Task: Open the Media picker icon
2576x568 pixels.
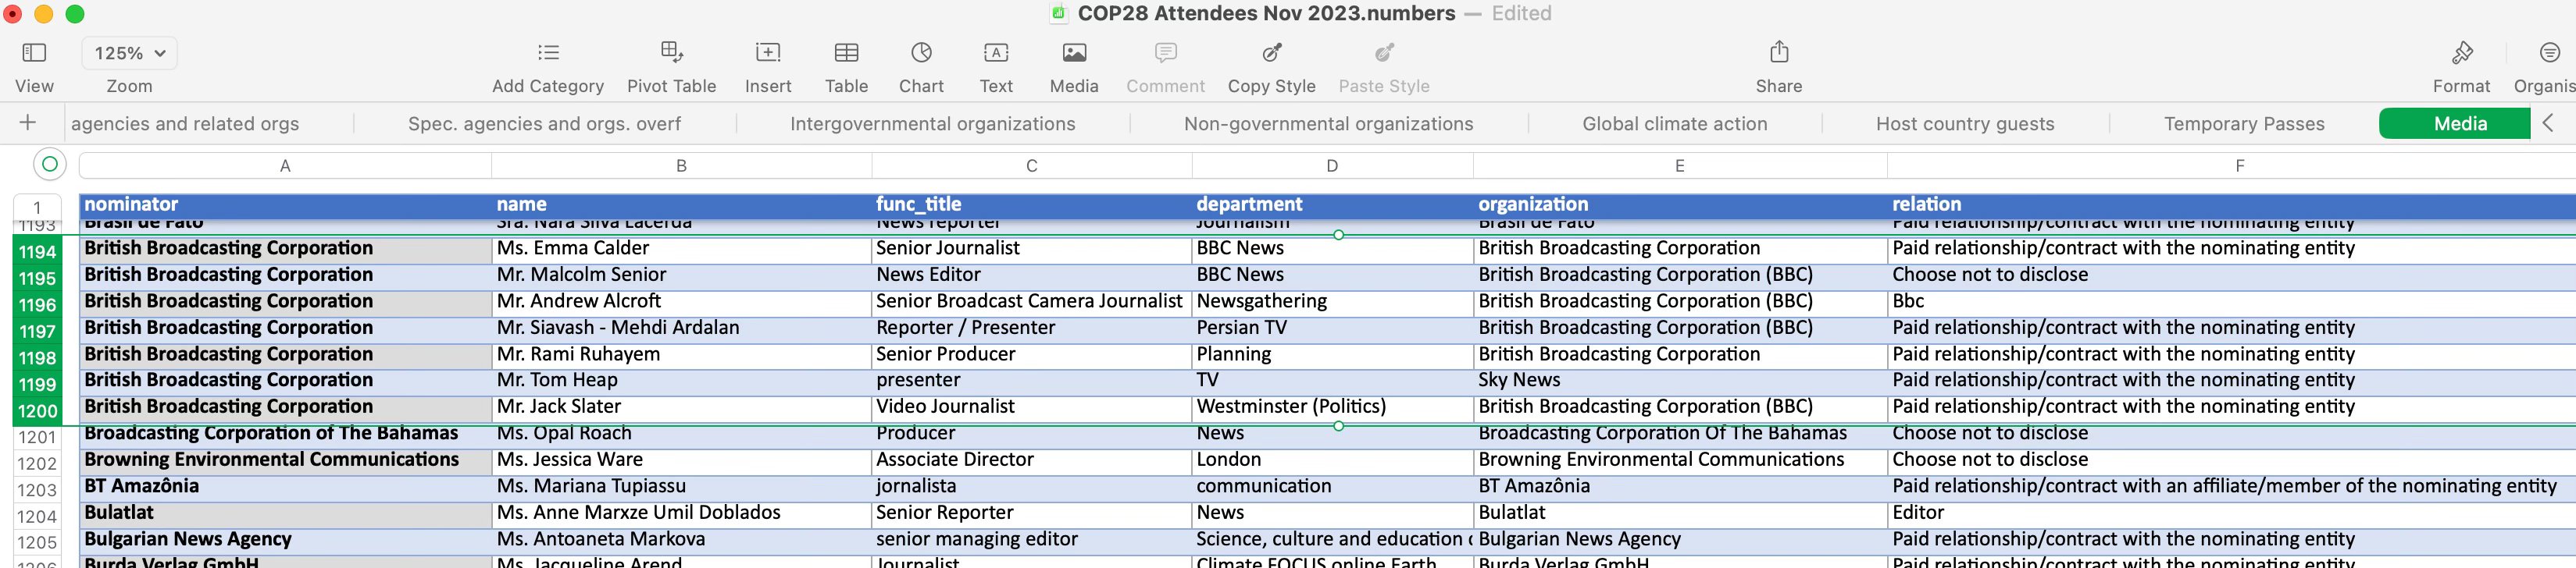Action: tap(1074, 53)
